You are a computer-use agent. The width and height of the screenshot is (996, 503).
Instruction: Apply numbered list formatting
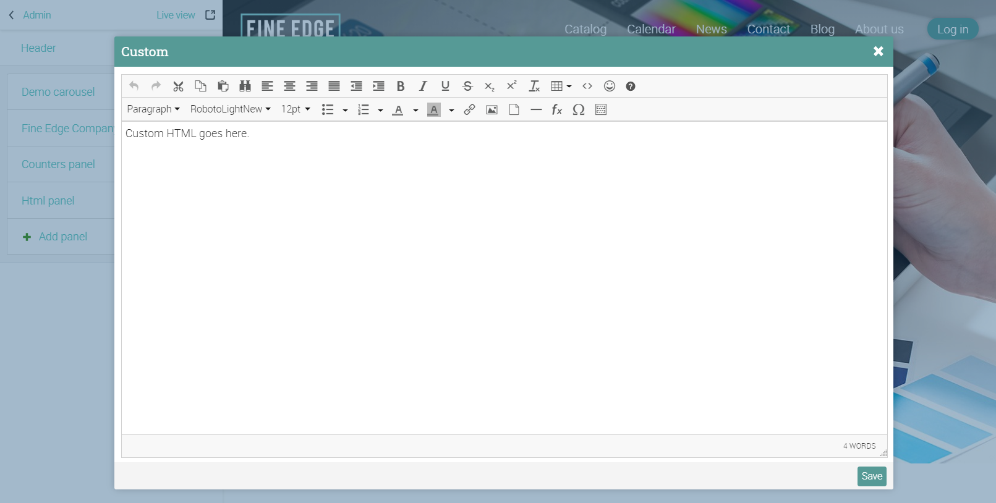click(x=364, y=109)
